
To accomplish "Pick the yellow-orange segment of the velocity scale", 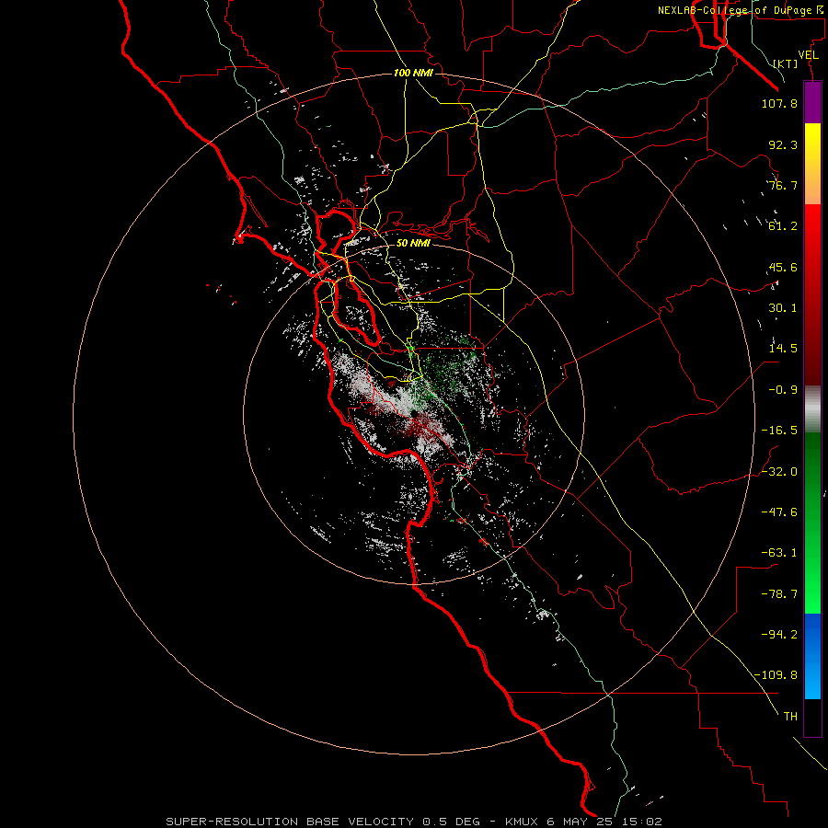I will 812,164.
